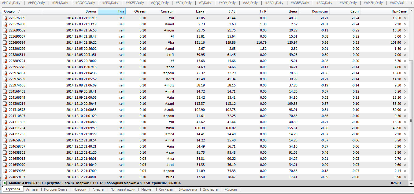
Task: Close the #ba order 223690594 via X
Action: [x=405, y=42]
